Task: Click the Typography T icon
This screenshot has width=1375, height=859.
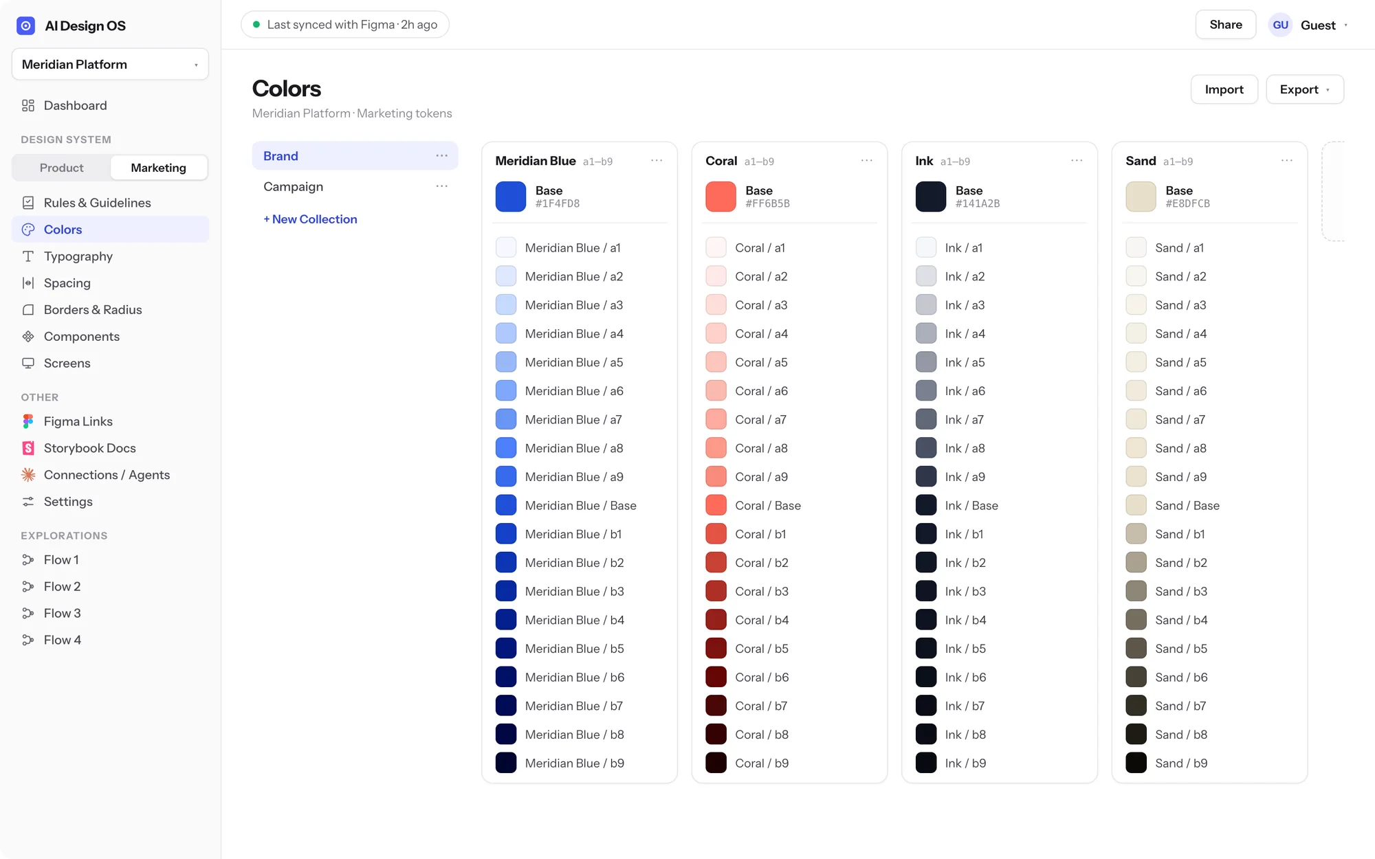Action: click(28, 256)
